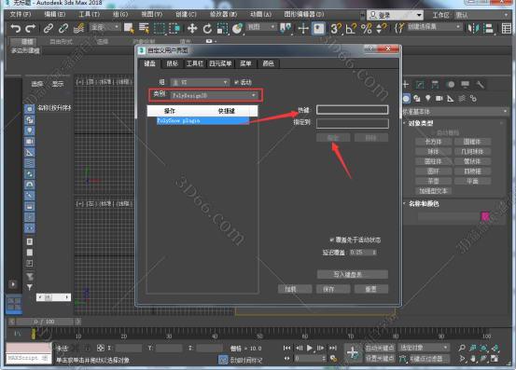This screenshot has height=370, width=516.
Task: Open the Edit menu
Action: [55, 15]
